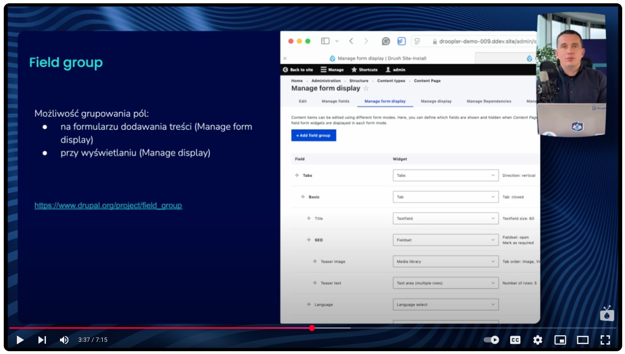Switch to theater mode
Image resolution: width=625 pixels, height=354 pixels.
[x=583, y=340]
